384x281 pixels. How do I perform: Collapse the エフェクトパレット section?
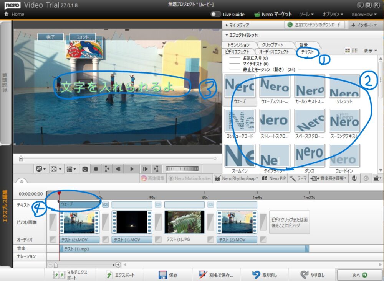pos(242,35)
